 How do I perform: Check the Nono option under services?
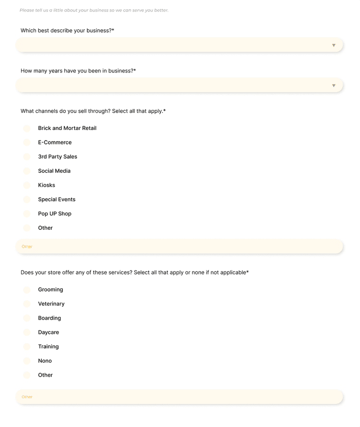point(27,361)
